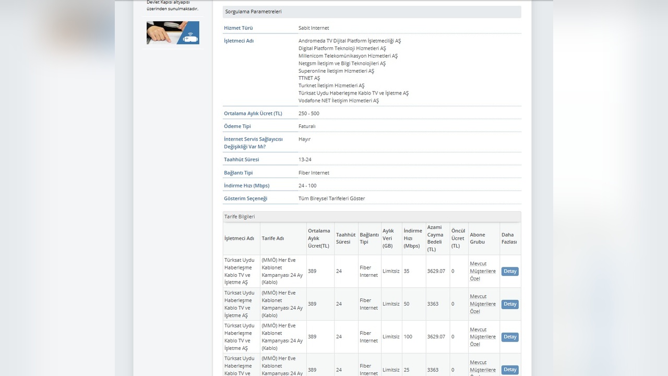
Task: Select Tüm Bireysel Tarifeleri Göster value
Action: click(x=332, y=198)
